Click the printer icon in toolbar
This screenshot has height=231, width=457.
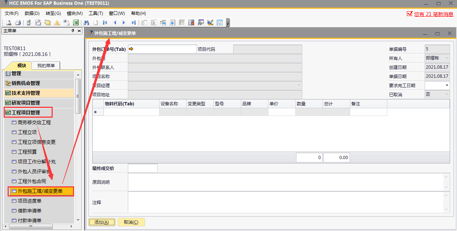(18, 23)
